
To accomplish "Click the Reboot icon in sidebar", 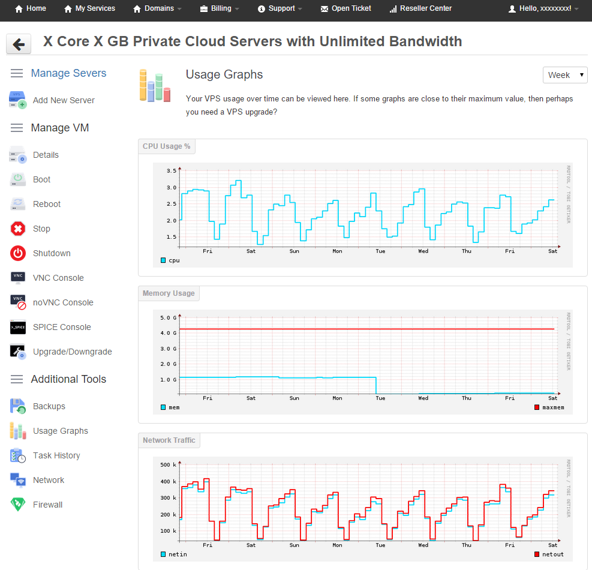I will tap(18, 204).
